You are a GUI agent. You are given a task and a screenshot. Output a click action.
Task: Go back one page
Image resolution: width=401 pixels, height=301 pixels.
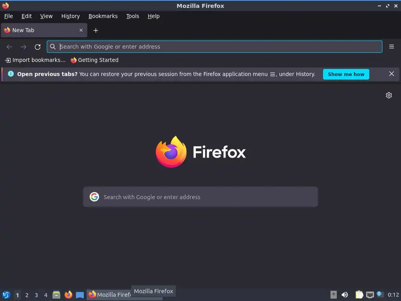pyautogui.click(x=9, y=47)
